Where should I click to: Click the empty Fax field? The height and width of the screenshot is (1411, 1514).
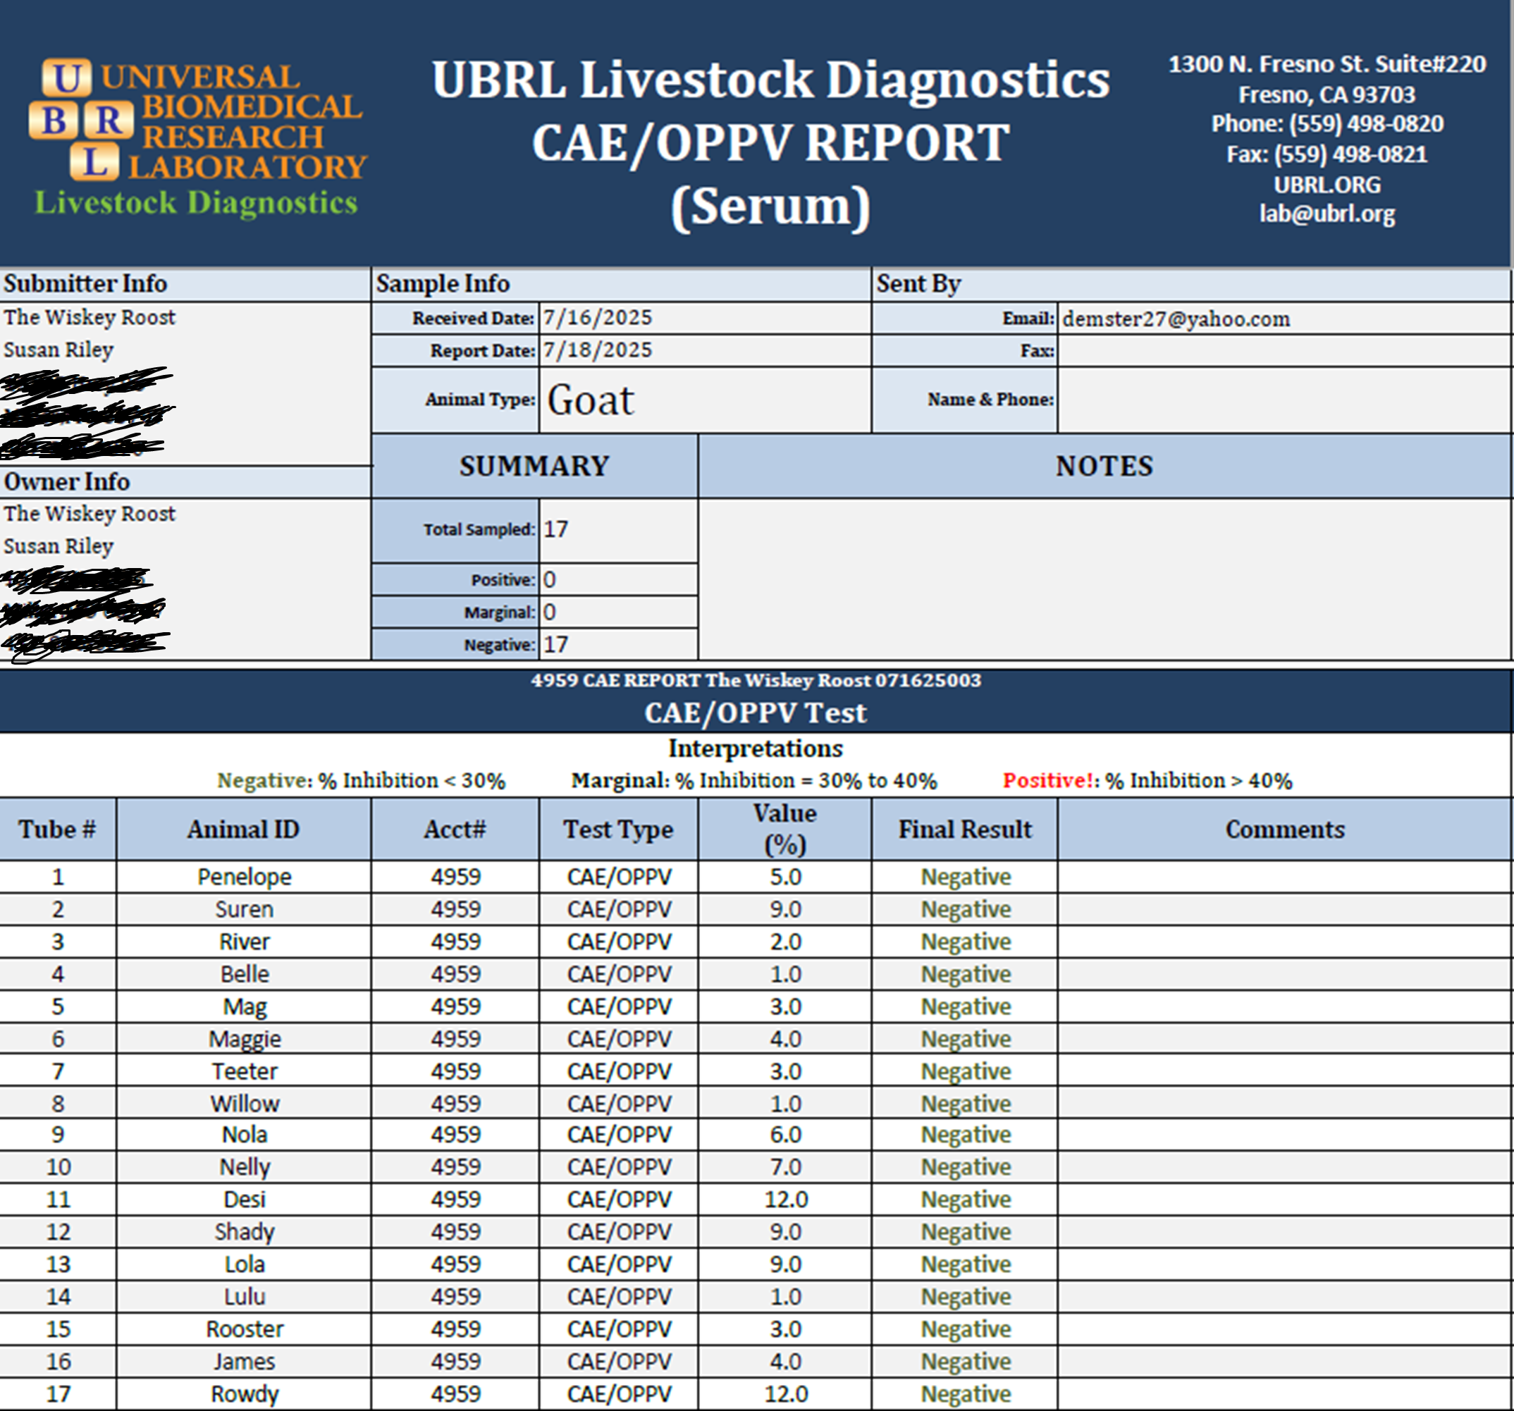pos(1283,351)
